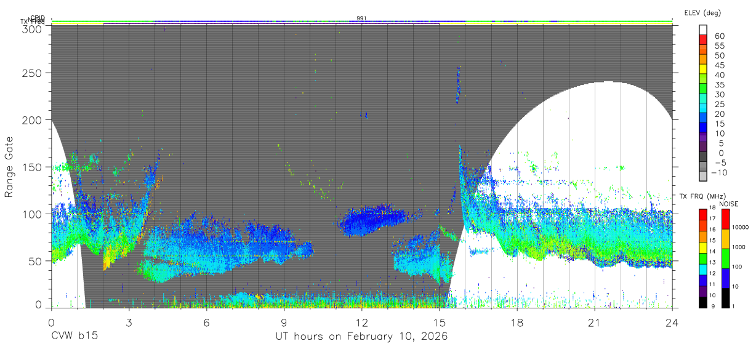
Task: Click the NOISE legend title
Action: pos(729,203)
